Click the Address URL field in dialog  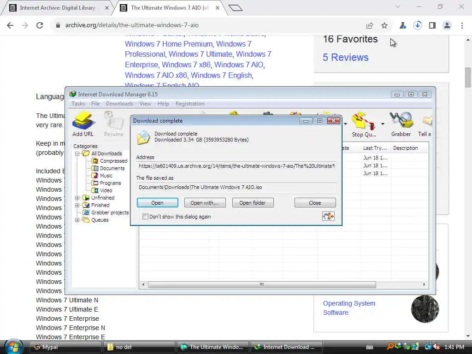click(236, 166)
